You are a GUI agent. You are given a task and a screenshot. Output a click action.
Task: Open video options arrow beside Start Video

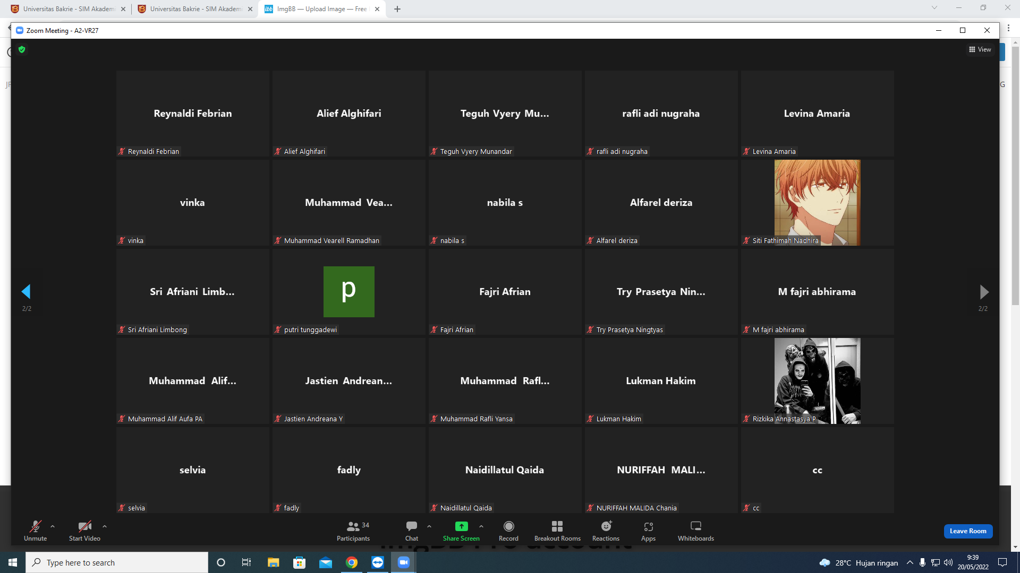pos(105,526)
